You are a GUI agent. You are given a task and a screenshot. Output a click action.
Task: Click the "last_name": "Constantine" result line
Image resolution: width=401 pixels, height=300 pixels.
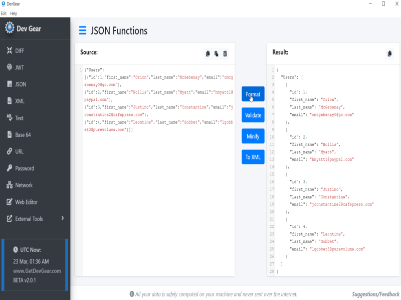[x=319, y=197]
